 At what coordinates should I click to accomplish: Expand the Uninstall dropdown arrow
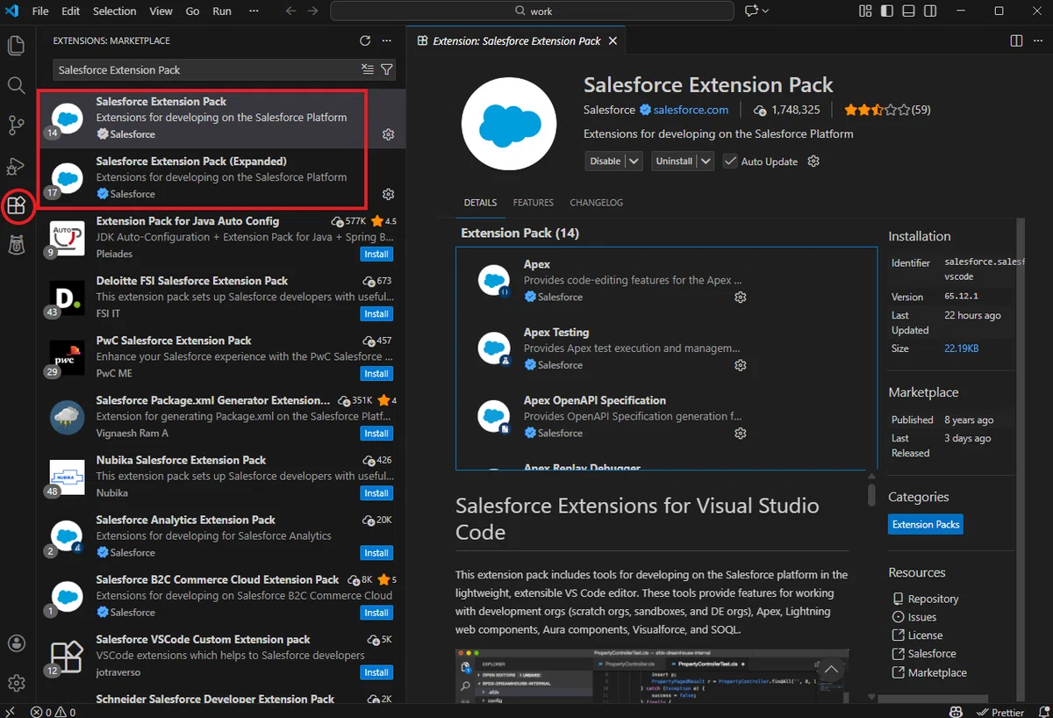point(706,162)
